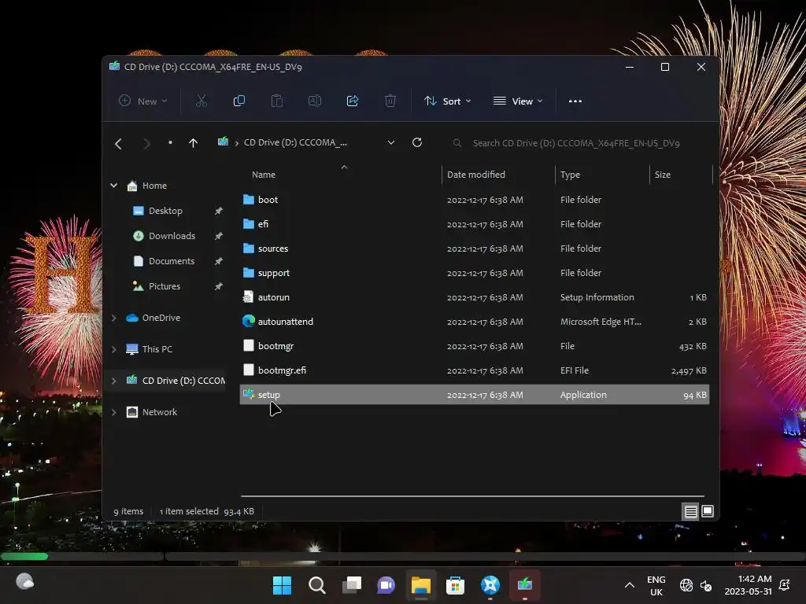806x604 pixels.
Task: Open Chat app on taskbar
Action: [x=386, y=585]
